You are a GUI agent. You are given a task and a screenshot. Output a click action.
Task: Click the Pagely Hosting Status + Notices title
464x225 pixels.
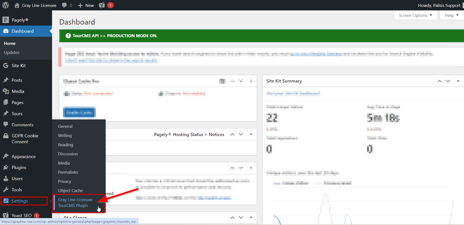click(x=189, y=134)
